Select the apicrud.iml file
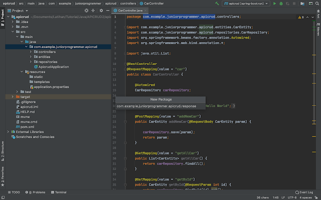The width and height of the screenshot is (321, 200). [x=27, y=106]
